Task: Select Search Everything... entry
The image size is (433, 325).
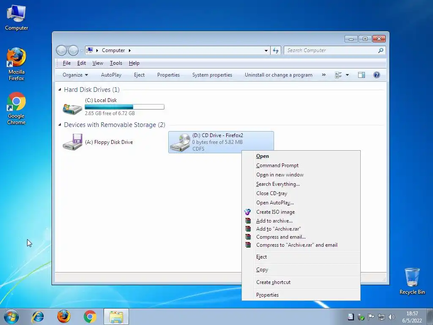Action: 301,184
